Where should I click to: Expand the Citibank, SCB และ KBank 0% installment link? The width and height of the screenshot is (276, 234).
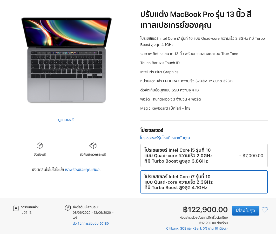pos(197,229)
